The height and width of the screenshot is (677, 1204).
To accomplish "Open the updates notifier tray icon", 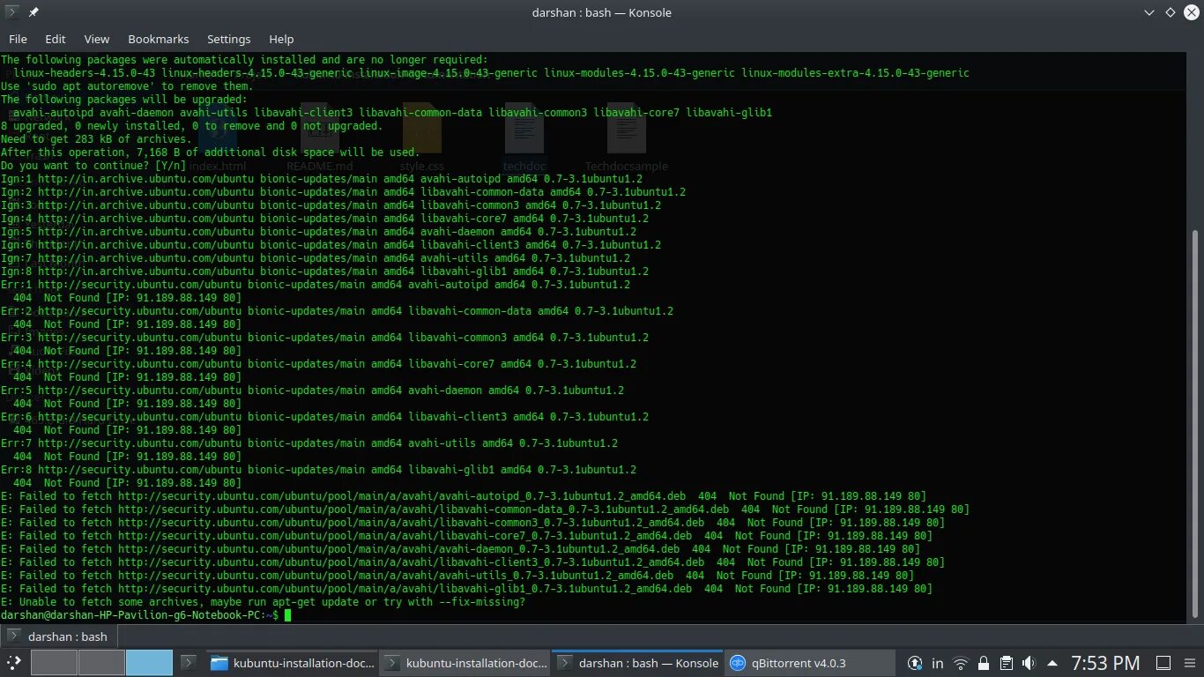I will (915, 663).
